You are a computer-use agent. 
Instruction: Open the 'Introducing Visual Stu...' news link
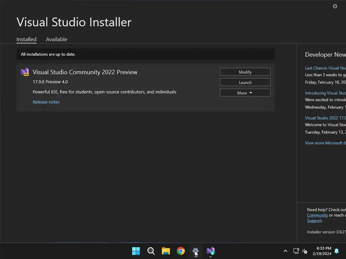click(325, 93)
